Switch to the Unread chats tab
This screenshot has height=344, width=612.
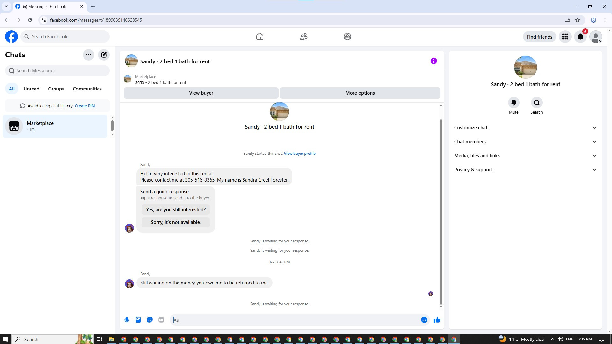(x=31, y=89)
